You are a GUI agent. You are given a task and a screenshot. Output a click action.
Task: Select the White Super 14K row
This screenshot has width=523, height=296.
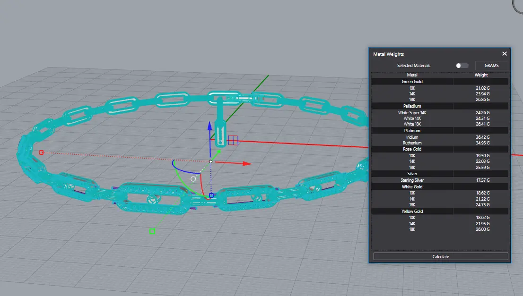[x=440, y=113]
